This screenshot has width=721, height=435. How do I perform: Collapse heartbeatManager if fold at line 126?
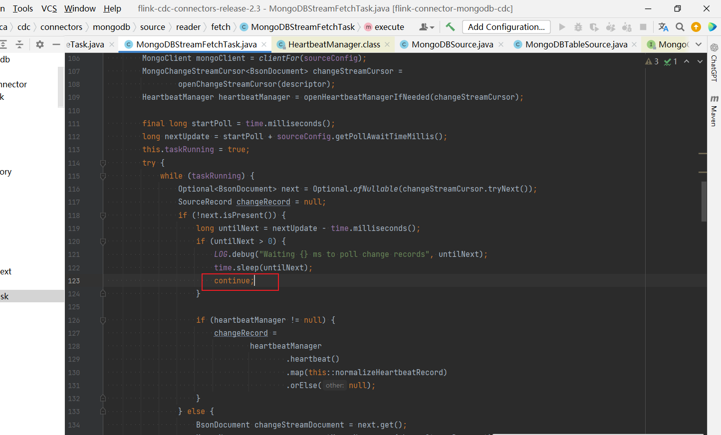click(x=103, y=320)
